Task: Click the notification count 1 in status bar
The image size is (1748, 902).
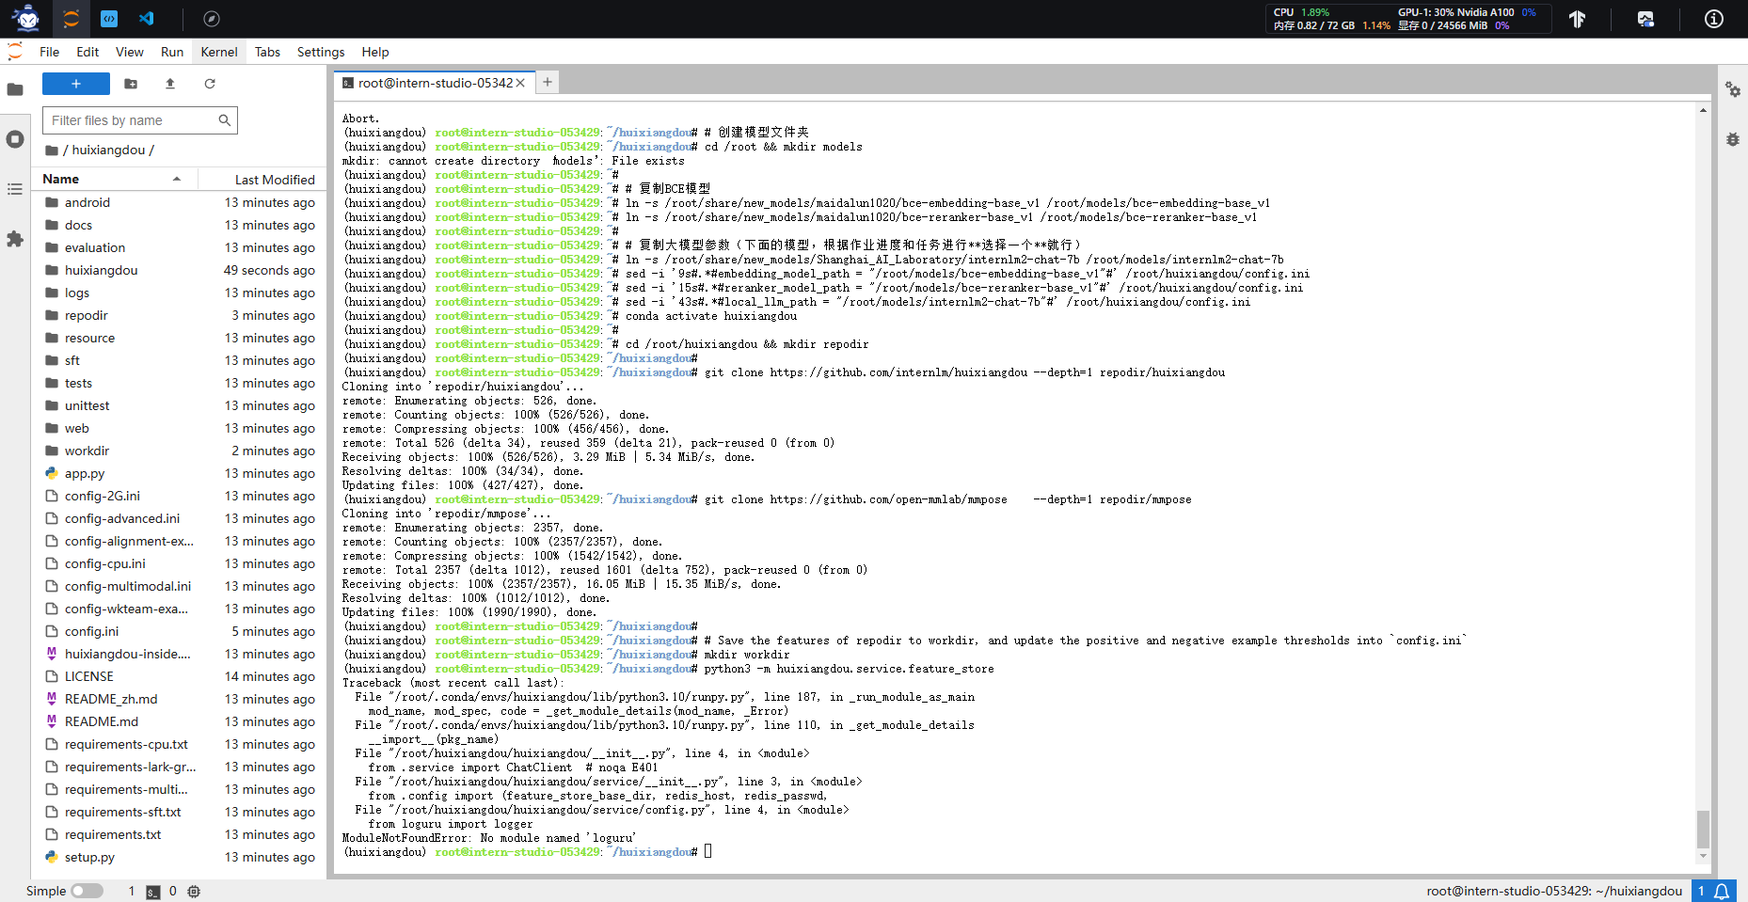Action: 1701,891
